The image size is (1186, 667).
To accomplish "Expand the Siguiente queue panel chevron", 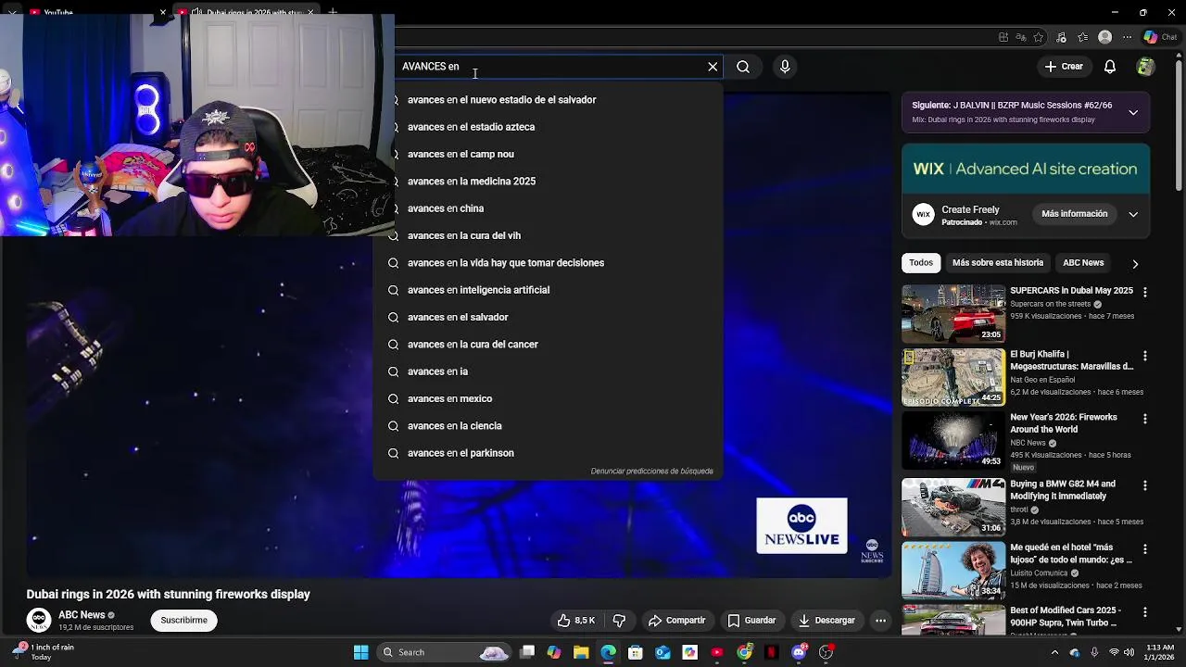I will coord(1133,112).
